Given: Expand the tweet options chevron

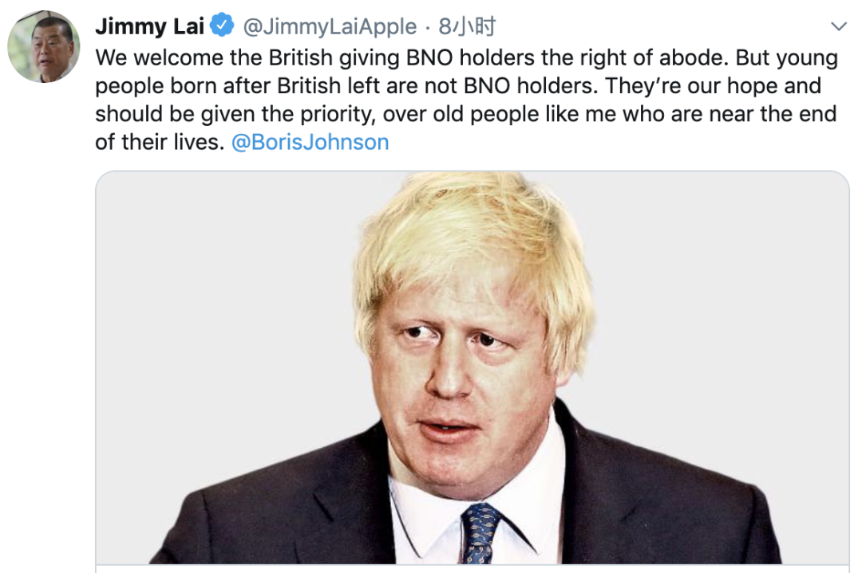Looking at the screenshot, I should (838, 27).
